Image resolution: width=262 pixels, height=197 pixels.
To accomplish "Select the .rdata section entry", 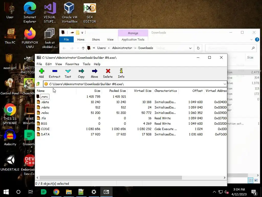I will (45, 107).
